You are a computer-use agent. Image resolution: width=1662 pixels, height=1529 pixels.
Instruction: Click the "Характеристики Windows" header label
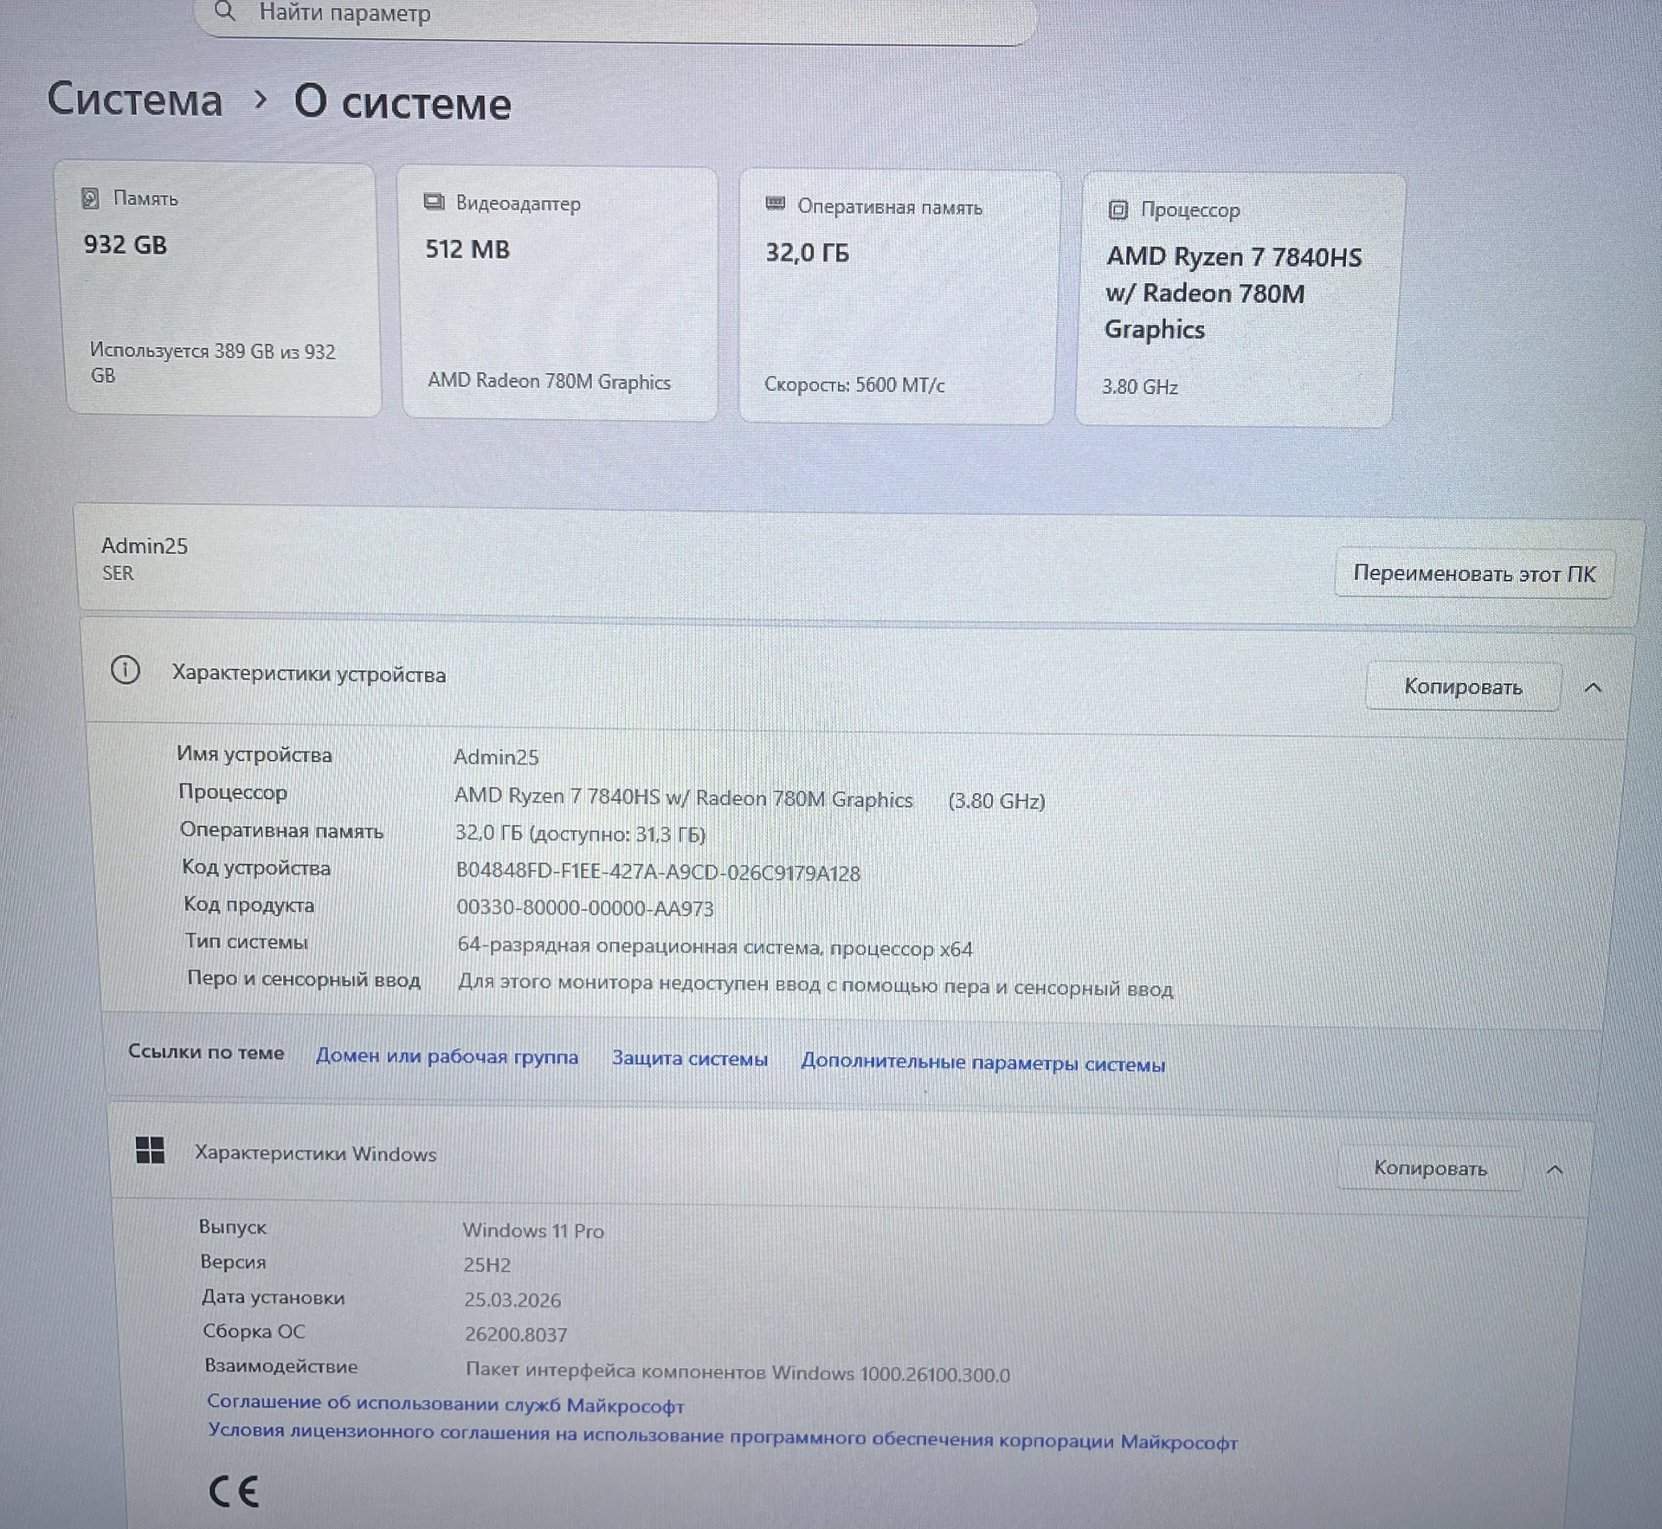[x=316, y=1153]
